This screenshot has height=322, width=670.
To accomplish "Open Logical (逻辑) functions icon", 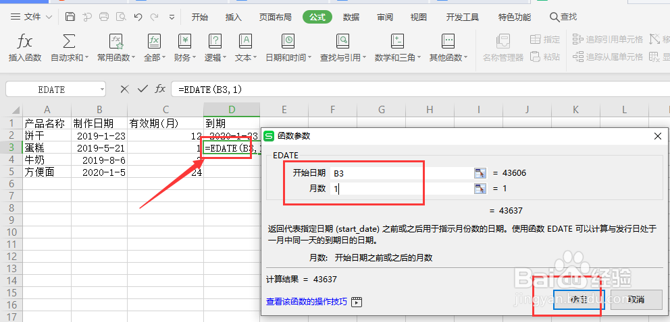I will tap(215, 41).
